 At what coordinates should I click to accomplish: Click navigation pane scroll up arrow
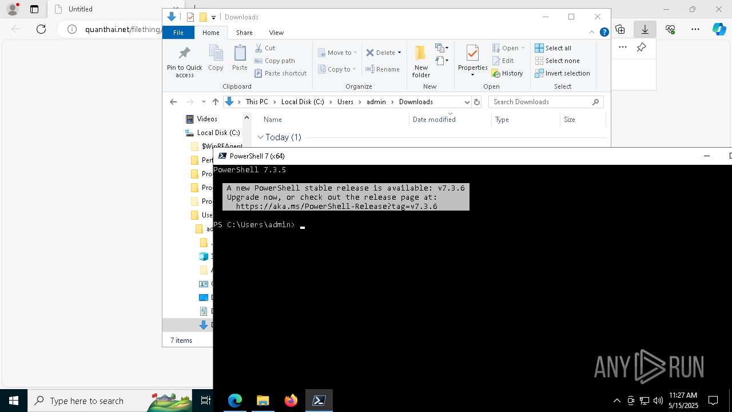click(x=246, y=118)
